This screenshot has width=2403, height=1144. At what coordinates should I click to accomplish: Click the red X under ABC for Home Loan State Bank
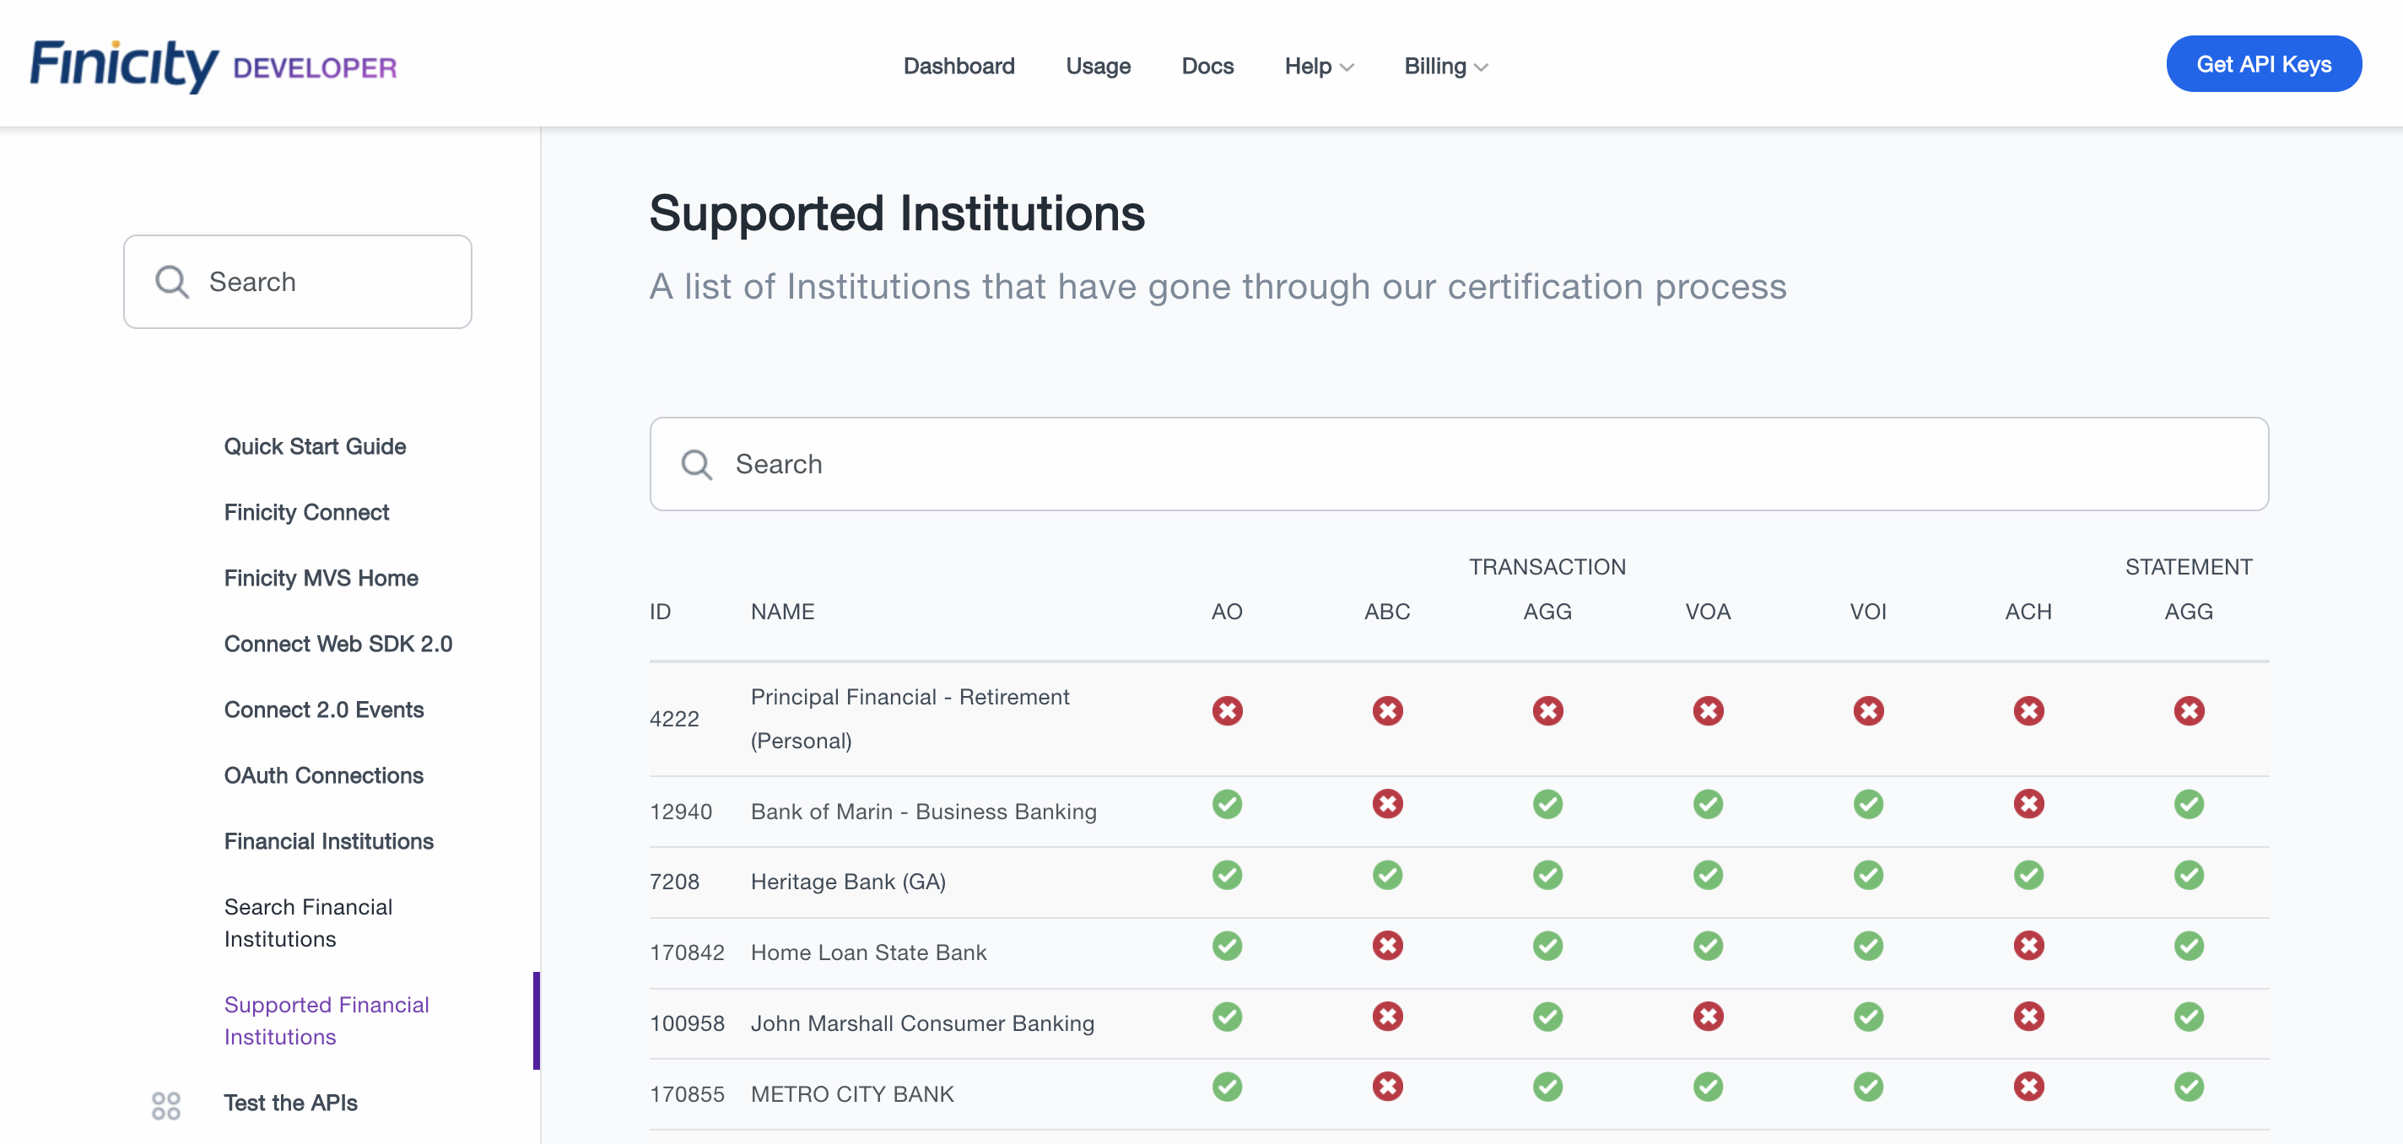(x=1387, y=947)
